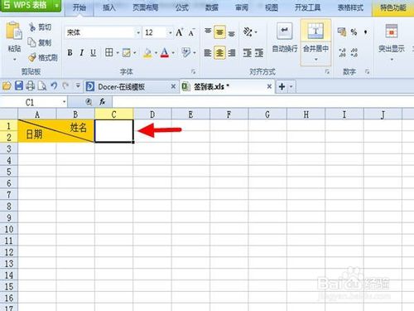Click the new tab plus button

pyautogui.click(x=282, y=87)
